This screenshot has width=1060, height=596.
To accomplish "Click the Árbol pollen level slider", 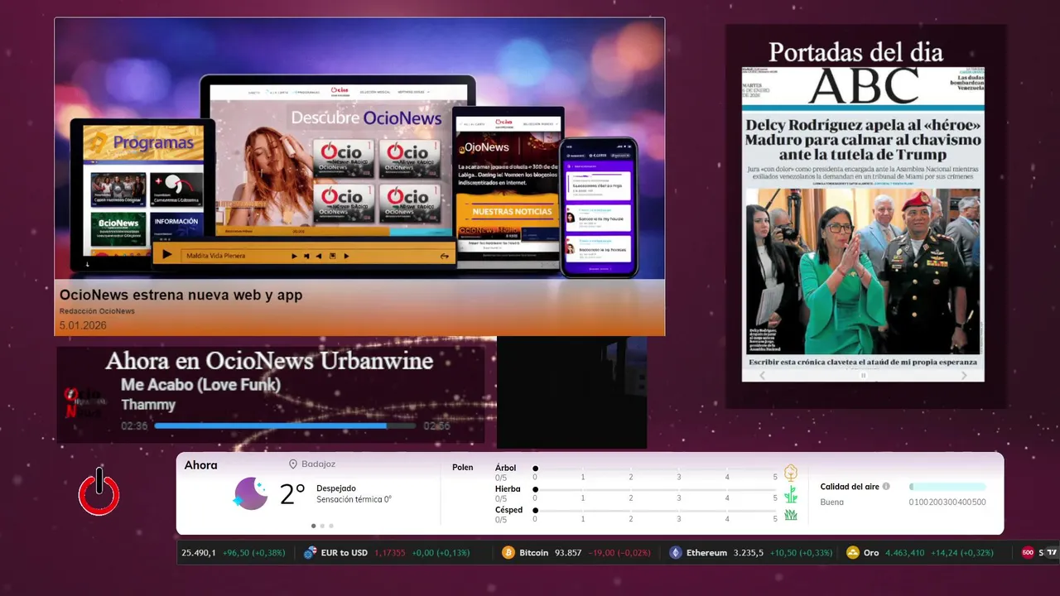I will (x=655, y=469).
